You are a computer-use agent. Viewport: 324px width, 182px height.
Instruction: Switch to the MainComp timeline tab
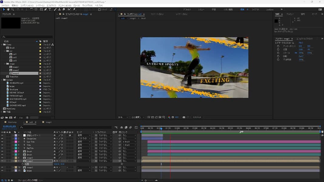click(x=12, y=122)
